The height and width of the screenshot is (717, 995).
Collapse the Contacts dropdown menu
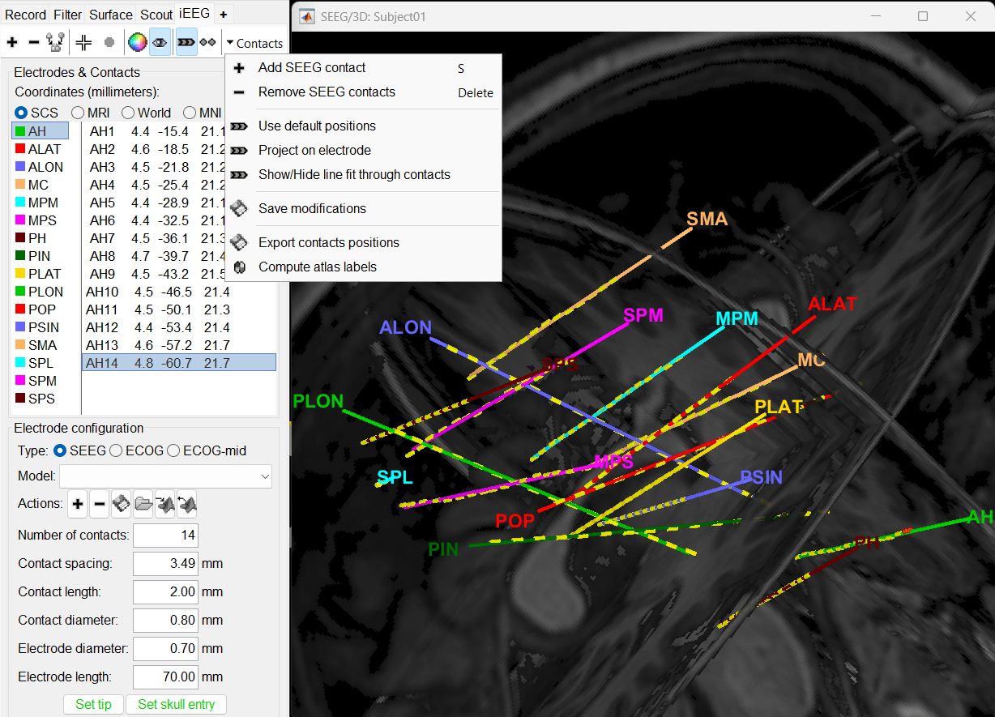coord(254,43)
